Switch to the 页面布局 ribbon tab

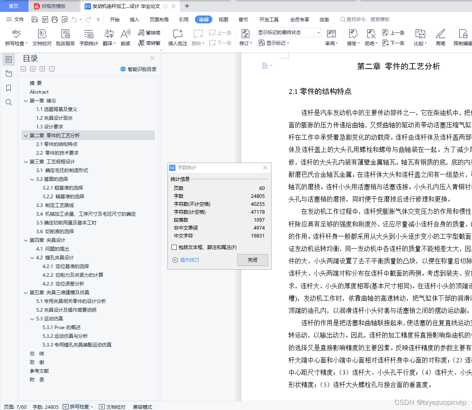point(159,19)
